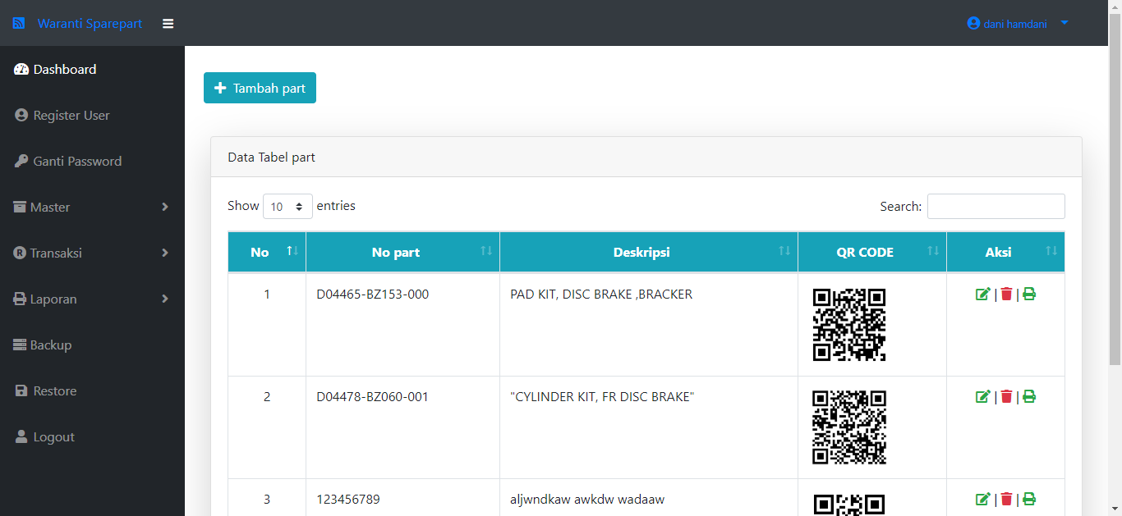Screen dimensions: 1122x516
Task: Expand the Master sidebar menu
Action: pos(92,208)
